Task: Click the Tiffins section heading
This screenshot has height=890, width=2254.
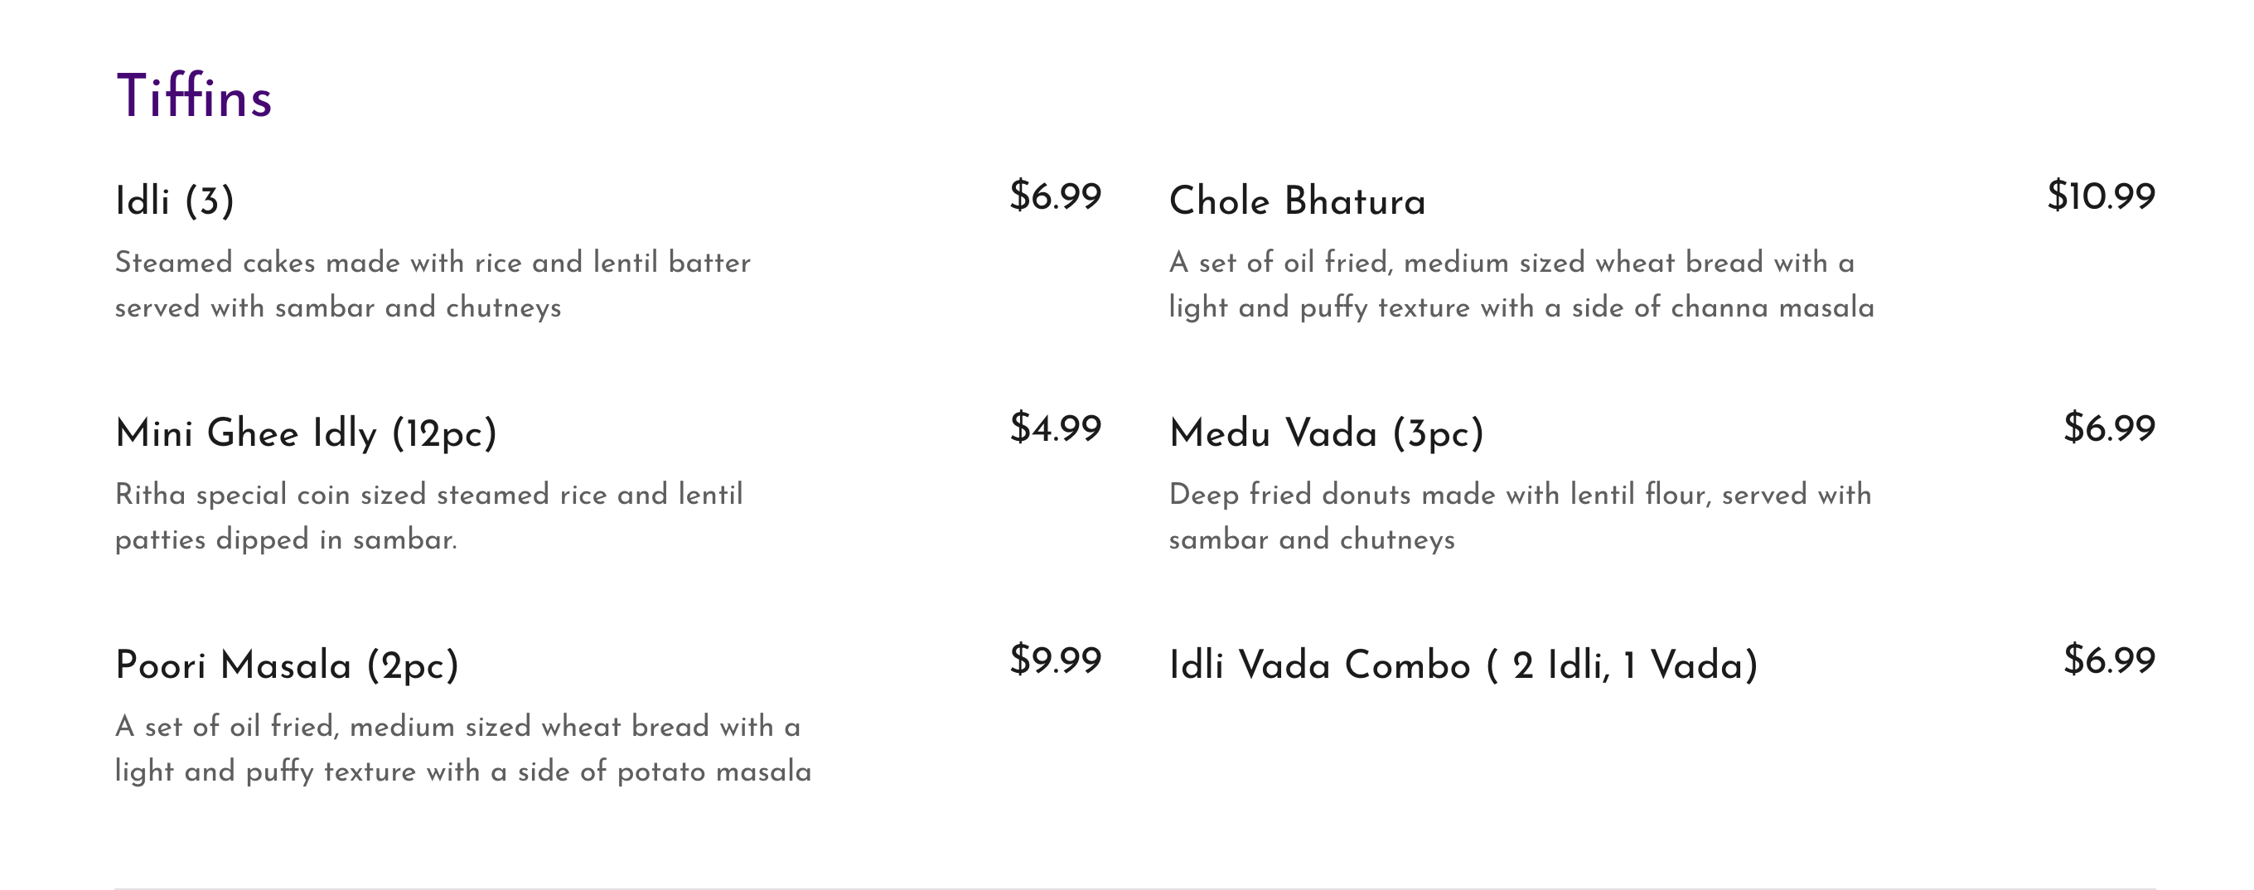Action: 193,96
